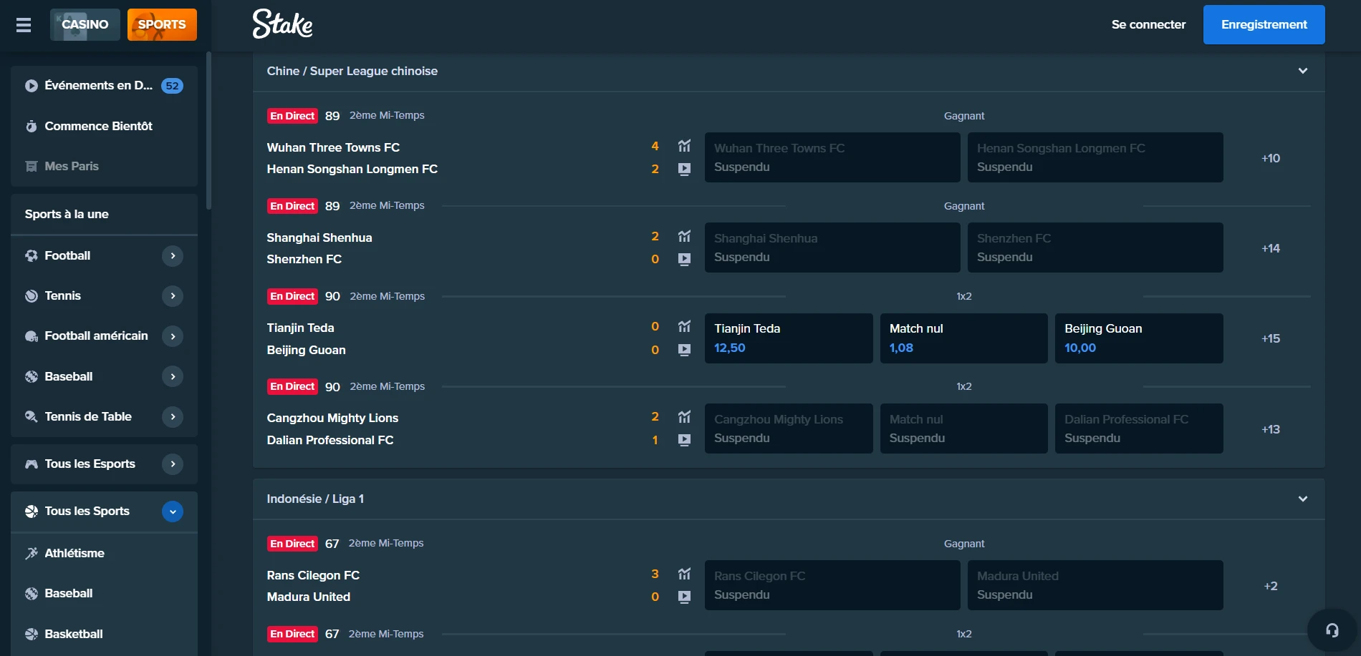
Task: Open live stream icon for Beijing Guoan row
Action: tap(684, 350)
